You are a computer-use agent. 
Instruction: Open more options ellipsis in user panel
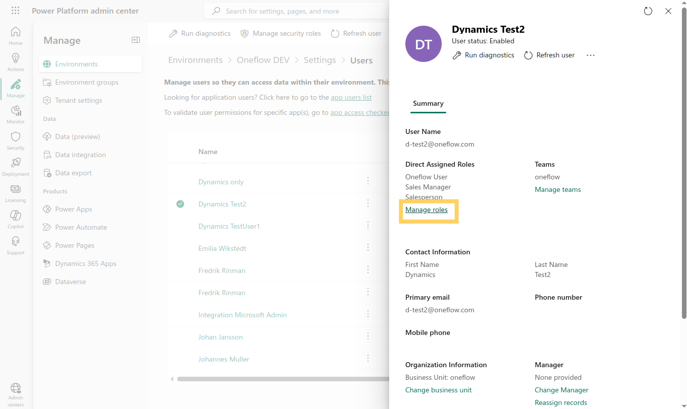(x=591, y=55)
